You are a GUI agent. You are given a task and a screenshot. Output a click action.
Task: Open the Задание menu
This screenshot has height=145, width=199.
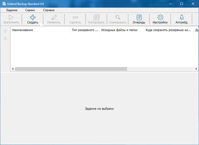pyautogui.click(x=12, y=10)
